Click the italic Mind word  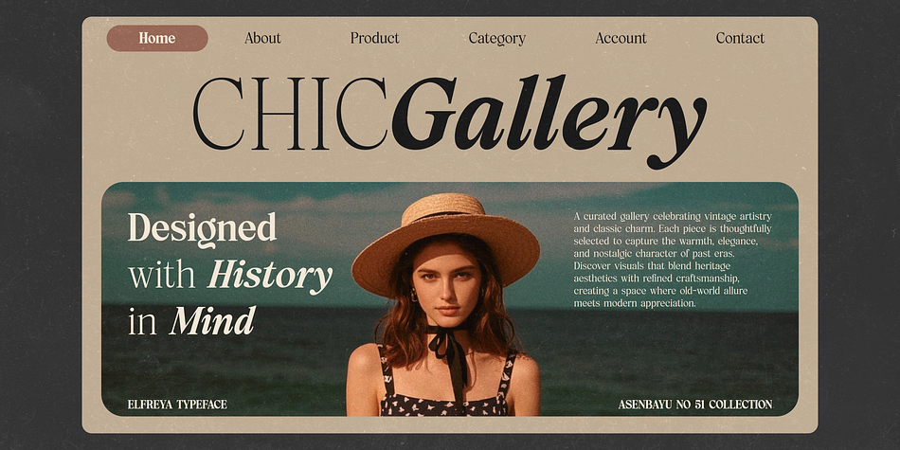(212, 321)
